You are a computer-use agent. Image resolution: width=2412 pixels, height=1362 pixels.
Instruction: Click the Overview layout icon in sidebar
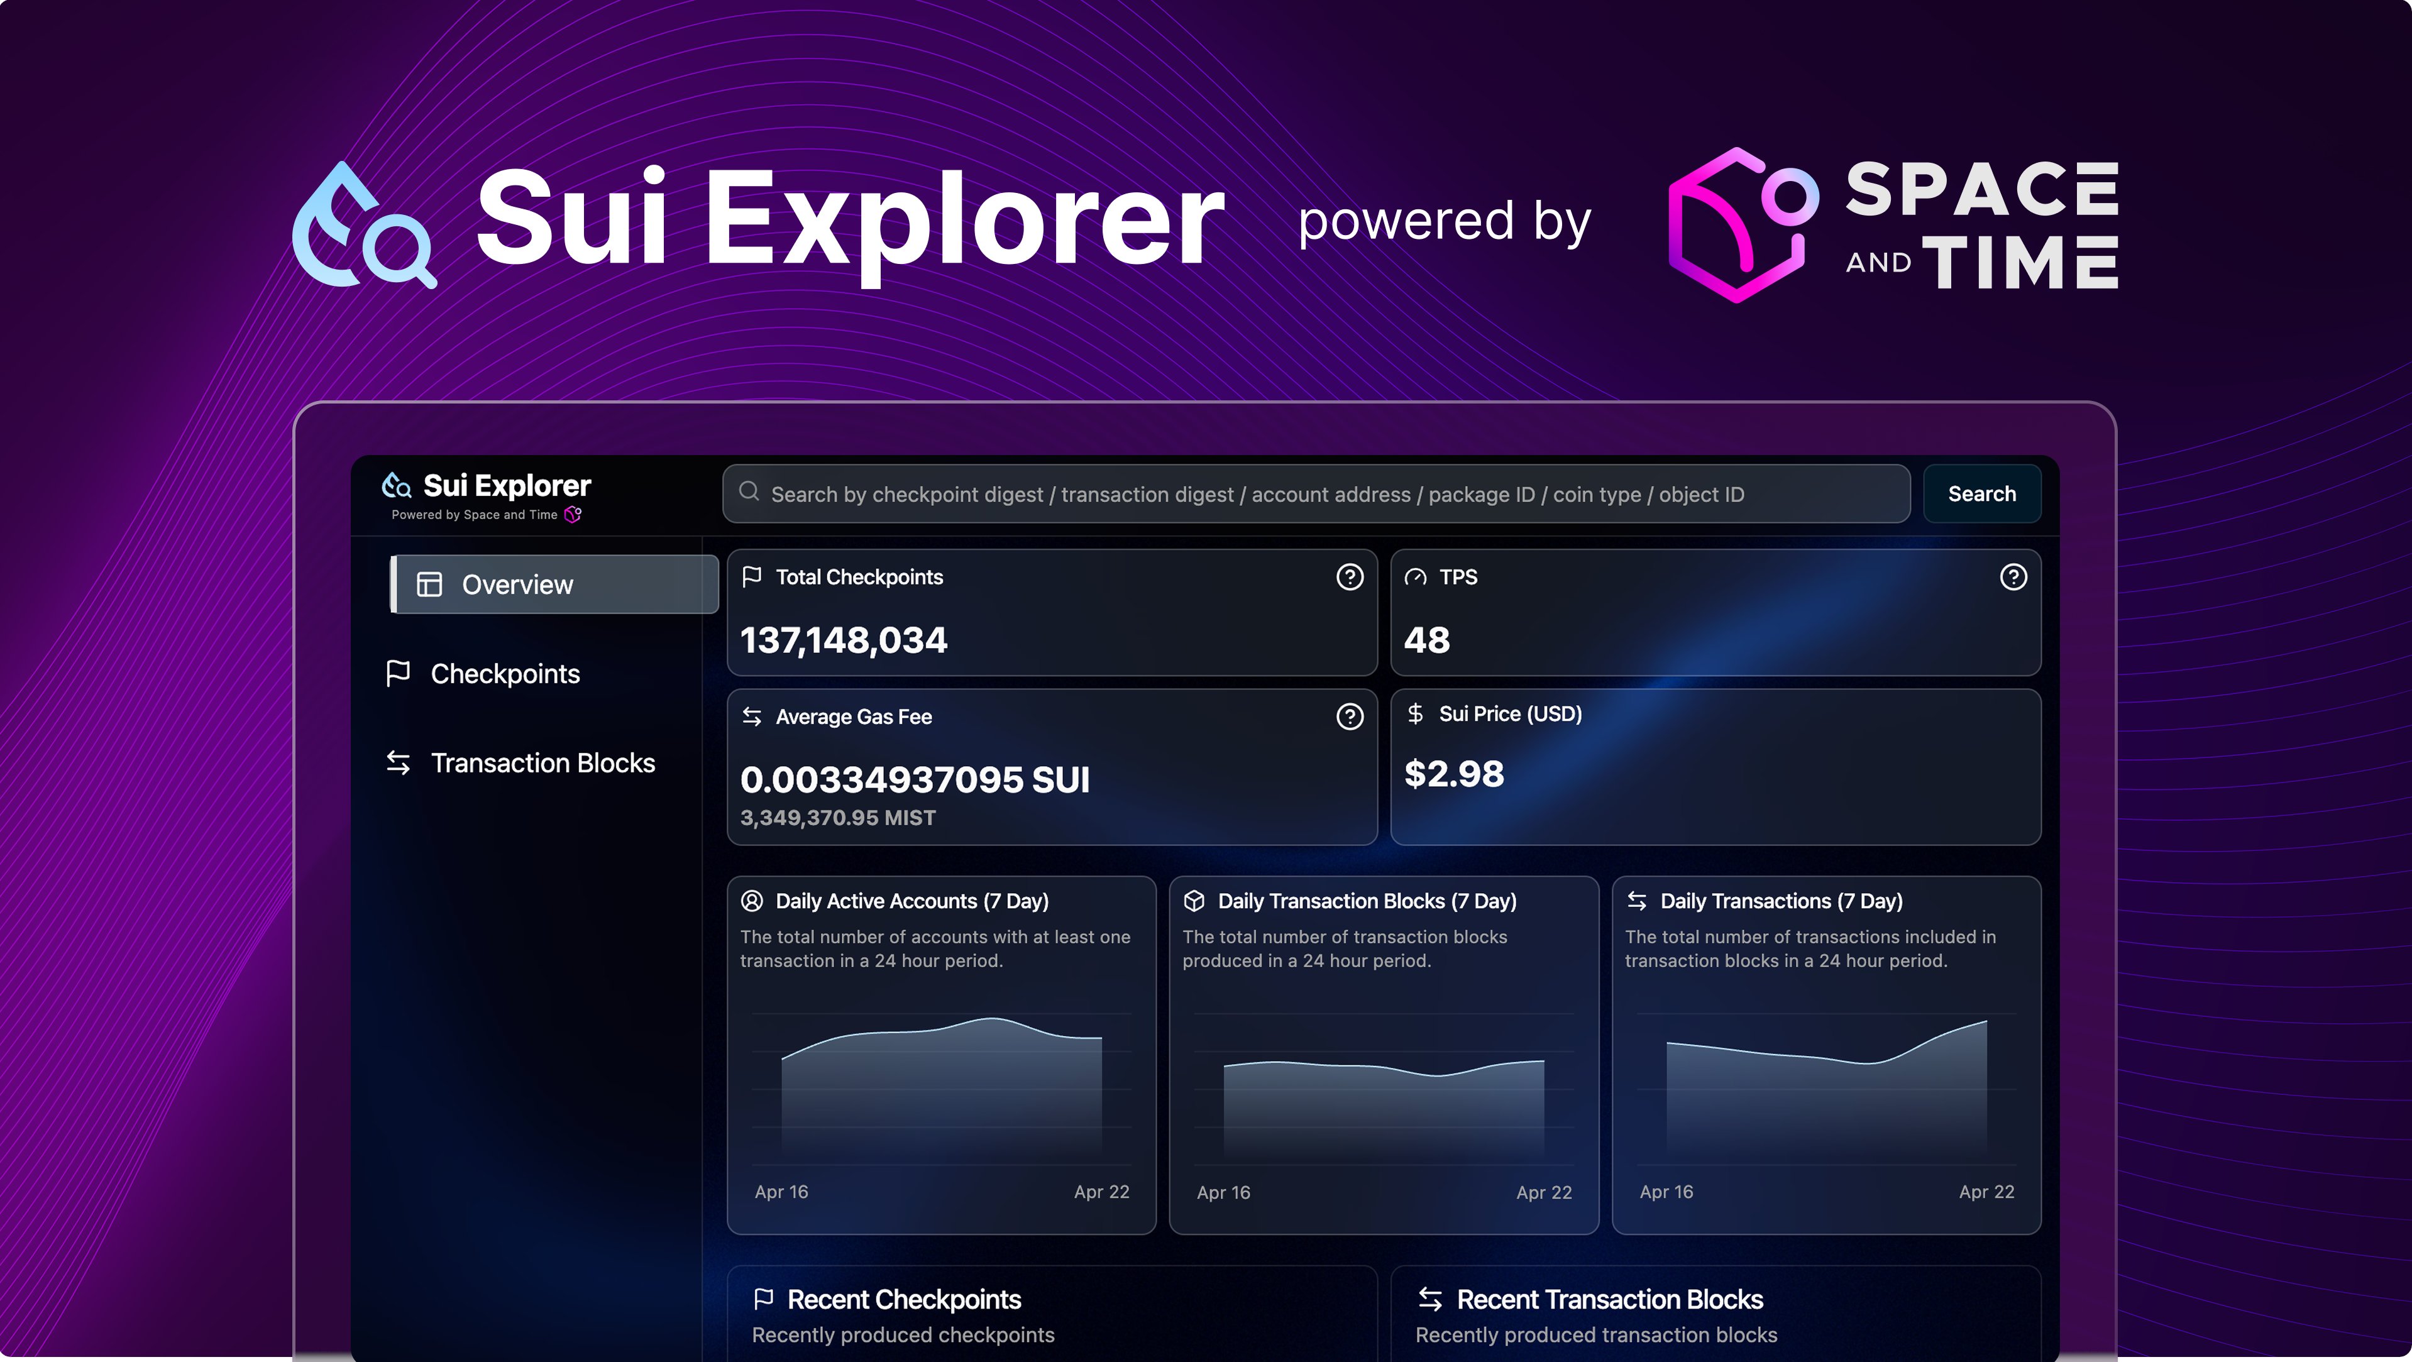429,584
